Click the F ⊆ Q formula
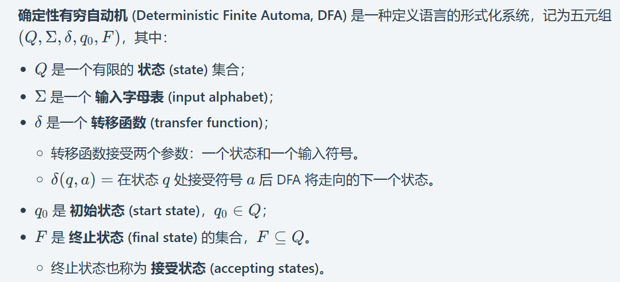620x282 pixels. tap(280, 237)
